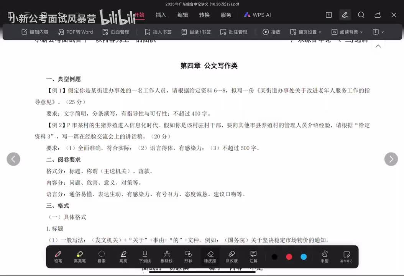Click the line （一）具体格式

[x=66, y=217]
